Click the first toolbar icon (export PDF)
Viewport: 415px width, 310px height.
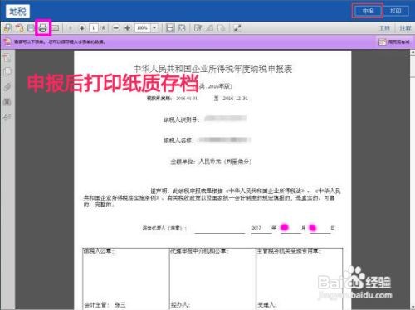point(7,27)
